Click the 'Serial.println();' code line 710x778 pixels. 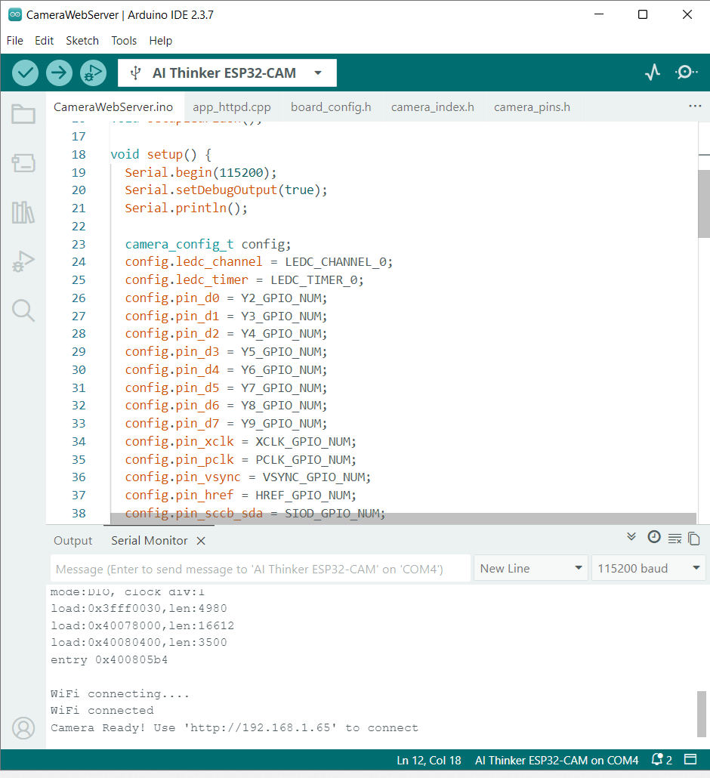pyautogui.click(x=186, y=208)
